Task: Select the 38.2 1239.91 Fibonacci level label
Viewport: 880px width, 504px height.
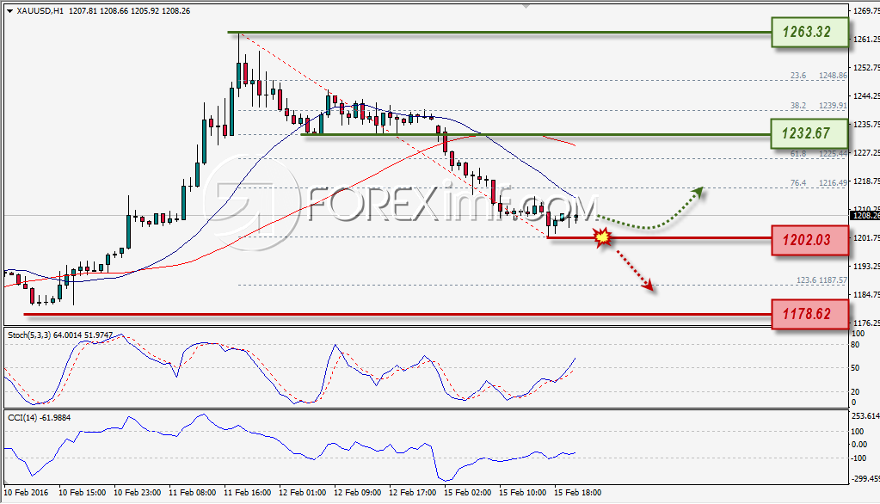Action: (818, 106)
